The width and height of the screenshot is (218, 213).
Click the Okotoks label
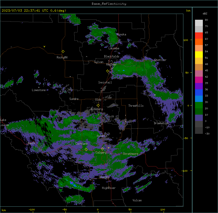coord(104,177)
